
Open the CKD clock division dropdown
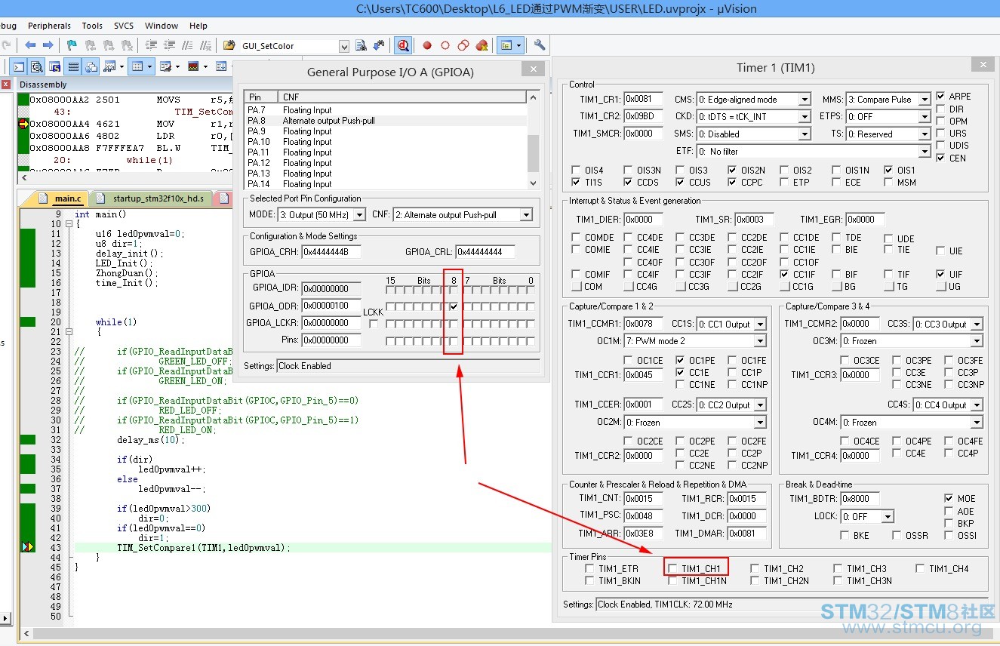coord(753,117)
